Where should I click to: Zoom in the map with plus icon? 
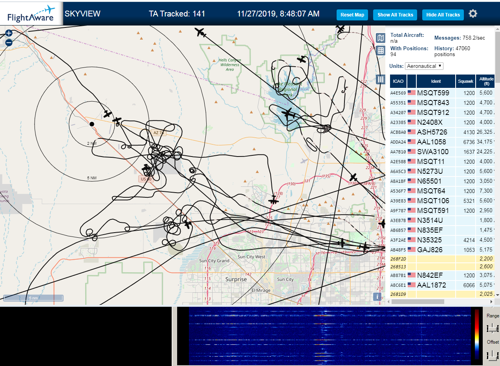pyautogui.click(x=9, y=33)
